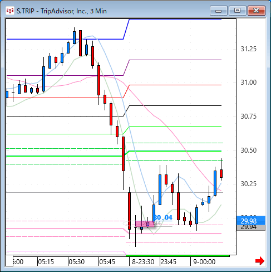Click the window title S.TRIP - TripAdvisor, Inc.

(61, 11)
